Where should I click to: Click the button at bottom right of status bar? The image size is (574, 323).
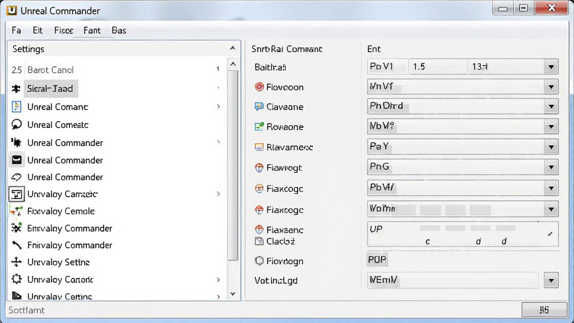(544, 310)
